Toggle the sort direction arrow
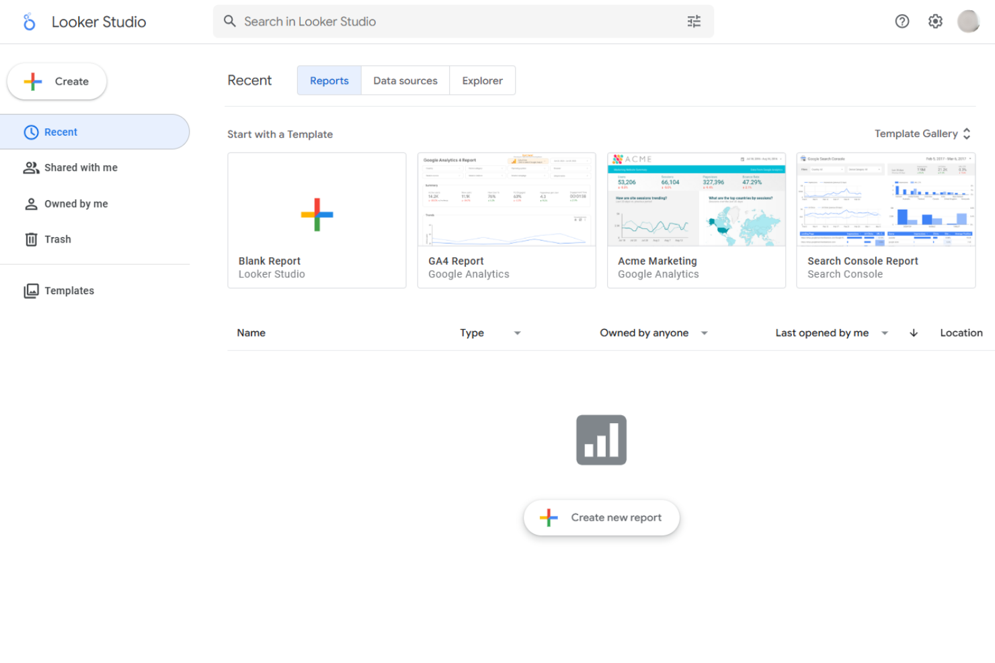 coord(914,333)
